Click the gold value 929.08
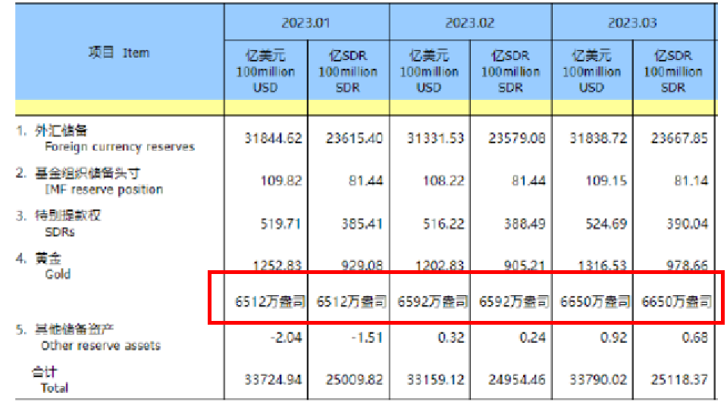Viewport: 727px width, 411px height. tap(362, 265)
